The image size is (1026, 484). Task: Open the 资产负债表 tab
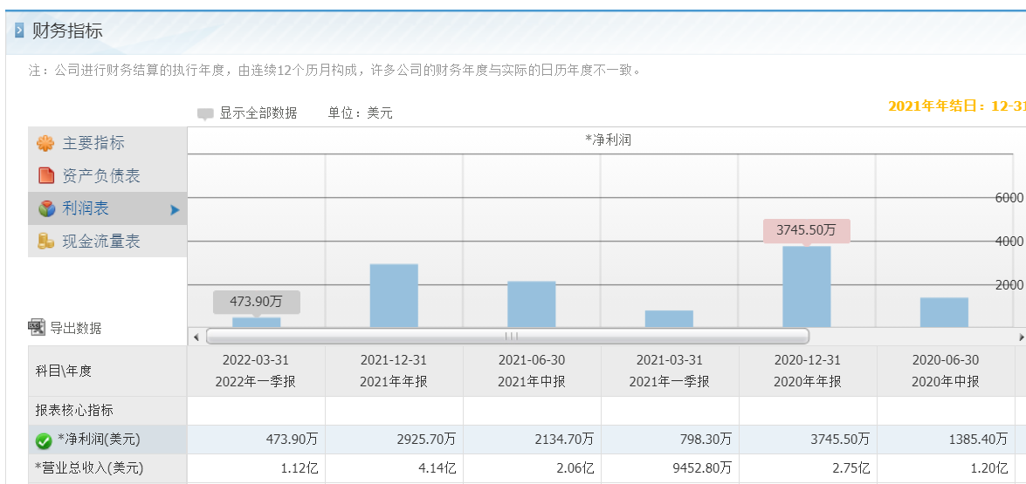pos(107,175)
